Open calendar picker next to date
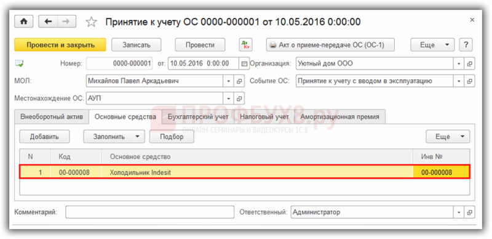 (x=244, y=63)
